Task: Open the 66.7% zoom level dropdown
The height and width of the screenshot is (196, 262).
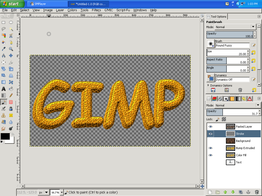Action: [62, 192]
